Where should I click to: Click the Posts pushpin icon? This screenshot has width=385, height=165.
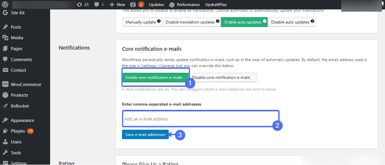tap(5, 27)
